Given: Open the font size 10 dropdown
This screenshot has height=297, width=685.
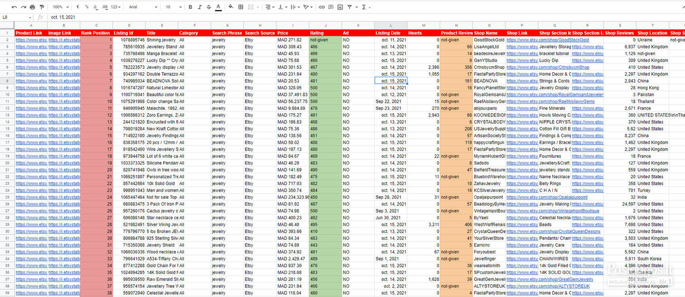Looking at the screenshot, I should point(174,7).
